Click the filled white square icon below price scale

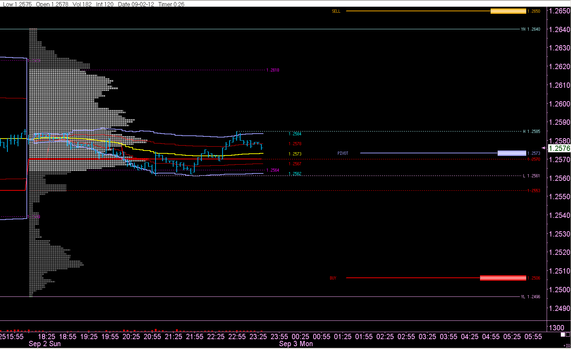[563, 335]
